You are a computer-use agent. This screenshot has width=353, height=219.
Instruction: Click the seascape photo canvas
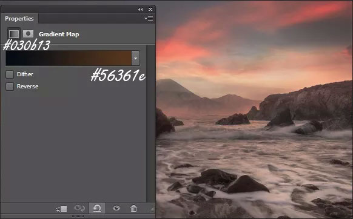point(254,109)
